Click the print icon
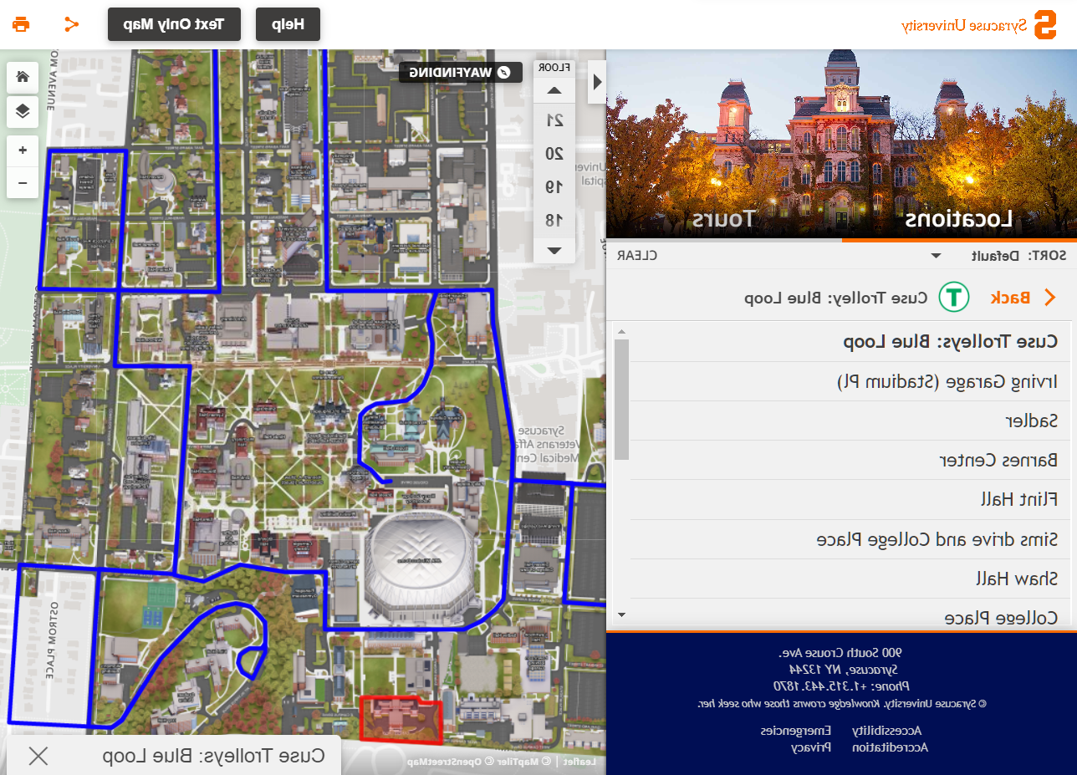1077x775 pixels. click(21, 23)
